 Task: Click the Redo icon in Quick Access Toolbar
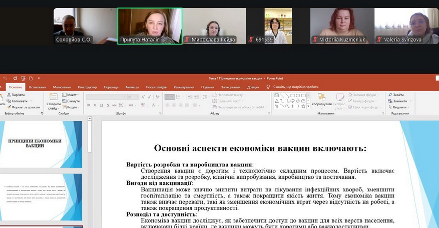(x=16, y=78)
